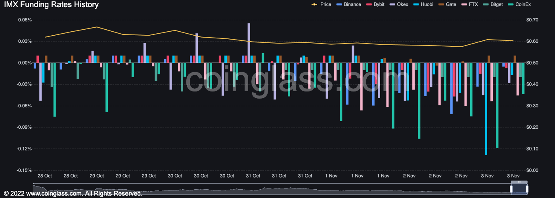Click the price line peak at 29 Oct
This screenshot has width=555, height=198.
click(x=97, y=27)
